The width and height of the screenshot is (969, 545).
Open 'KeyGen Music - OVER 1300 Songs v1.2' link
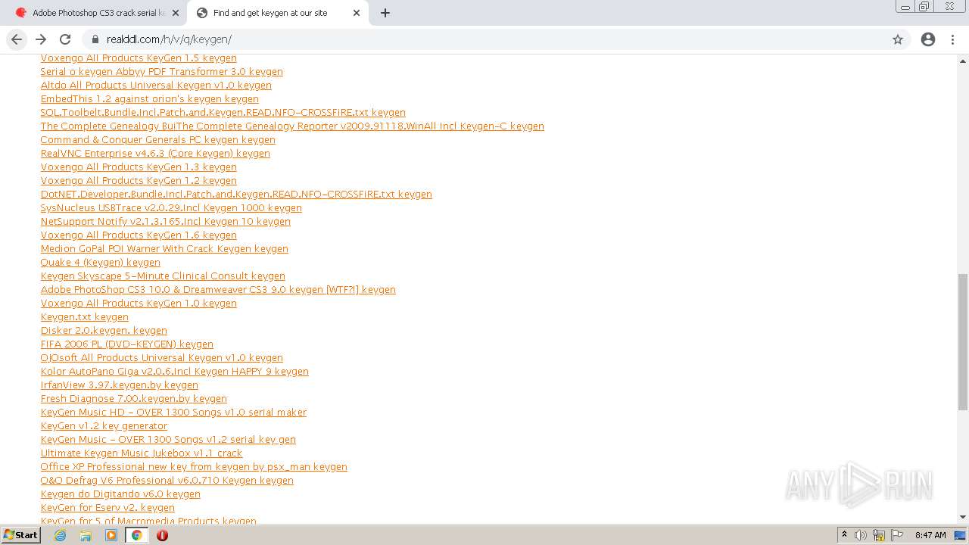pos(168,440)
